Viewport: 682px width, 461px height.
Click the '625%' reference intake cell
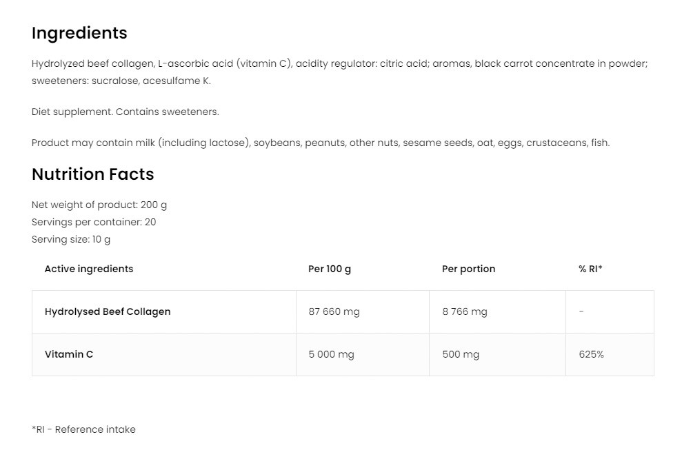(591, 354)
